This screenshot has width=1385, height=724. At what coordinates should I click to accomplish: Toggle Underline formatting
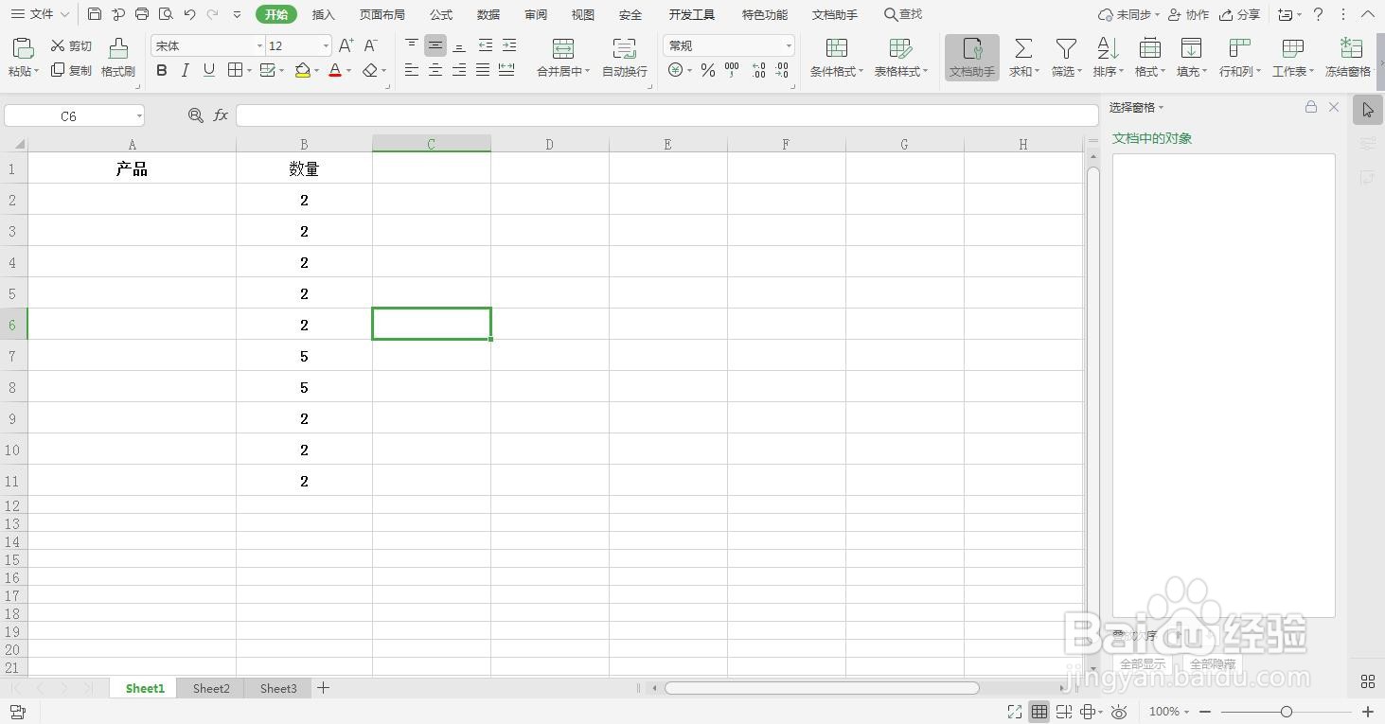click(209, 70)
